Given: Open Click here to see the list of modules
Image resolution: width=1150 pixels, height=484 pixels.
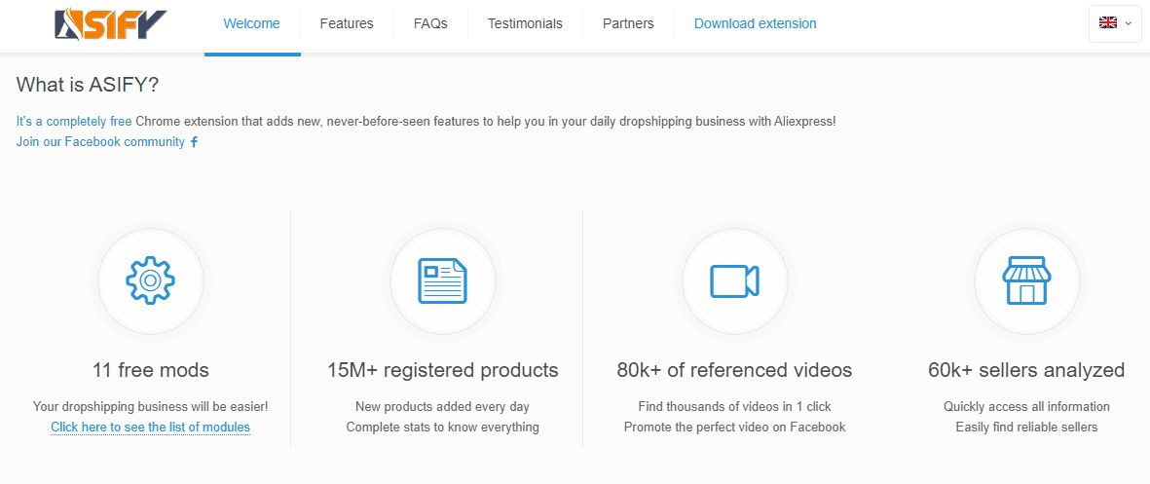Looking at the screenshot, I should point(150,427).
